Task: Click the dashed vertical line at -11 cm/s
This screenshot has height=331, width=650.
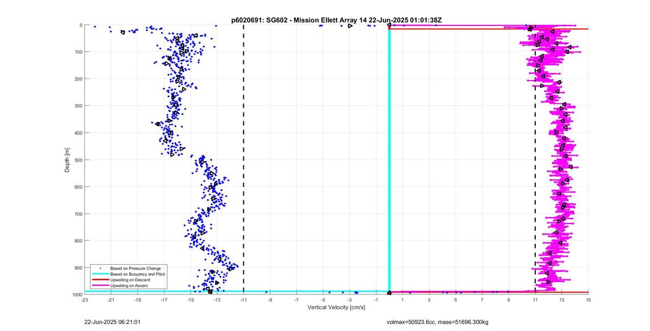Action: point(244,159)
